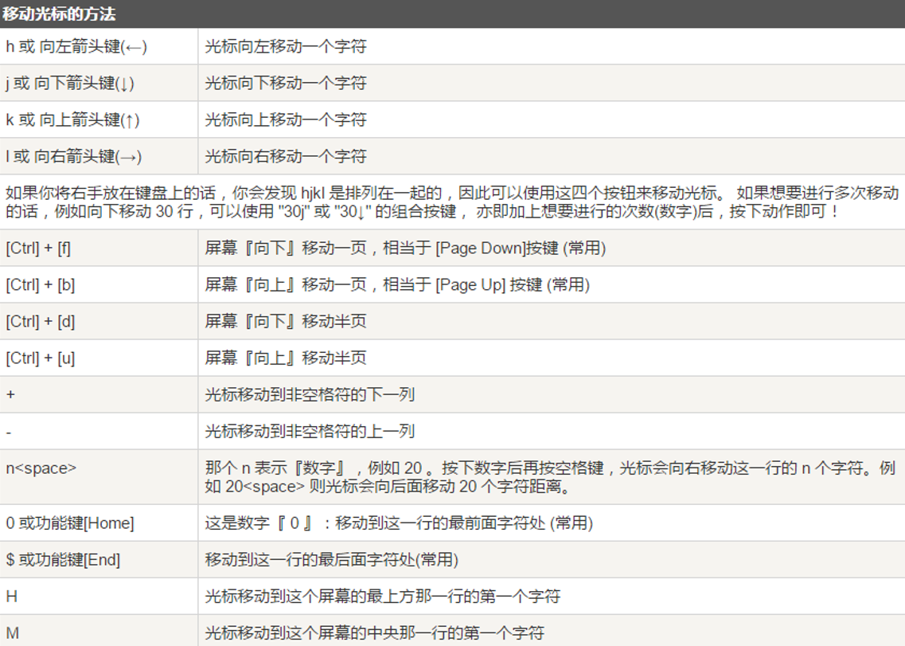Screen dimensions: 905x646
Task: Click the header '移动光标的方法'
Action: coord(59,14)
